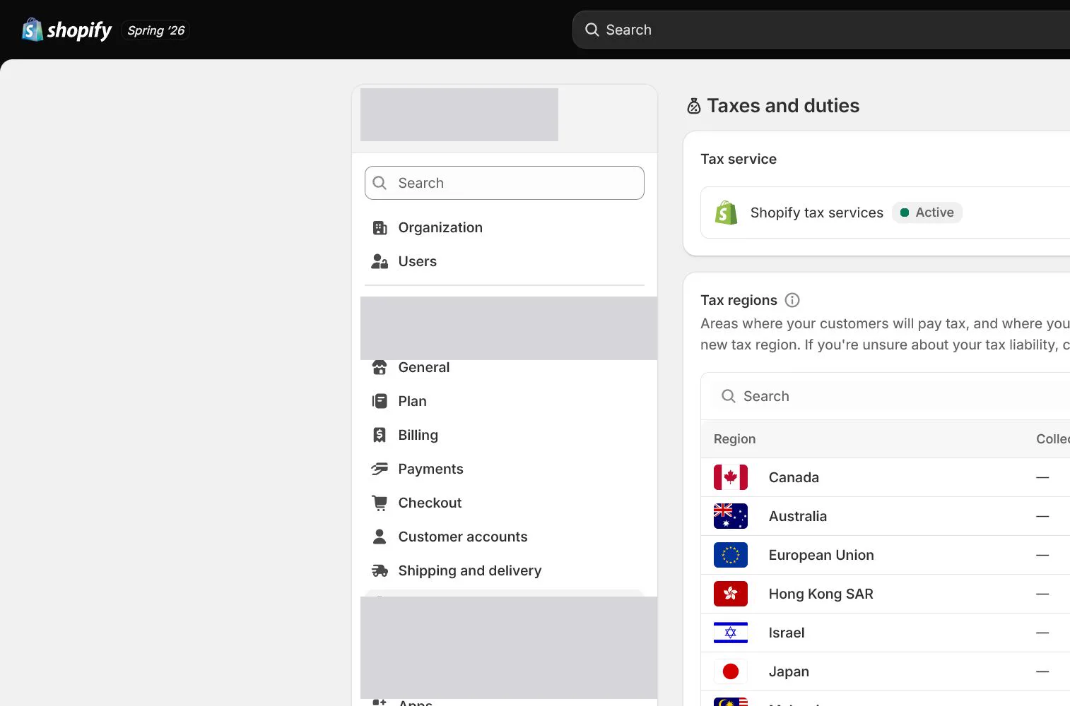Open Users settings
Image resolution: width=1070 pixels, height=706 pixels.
(505, 261)
